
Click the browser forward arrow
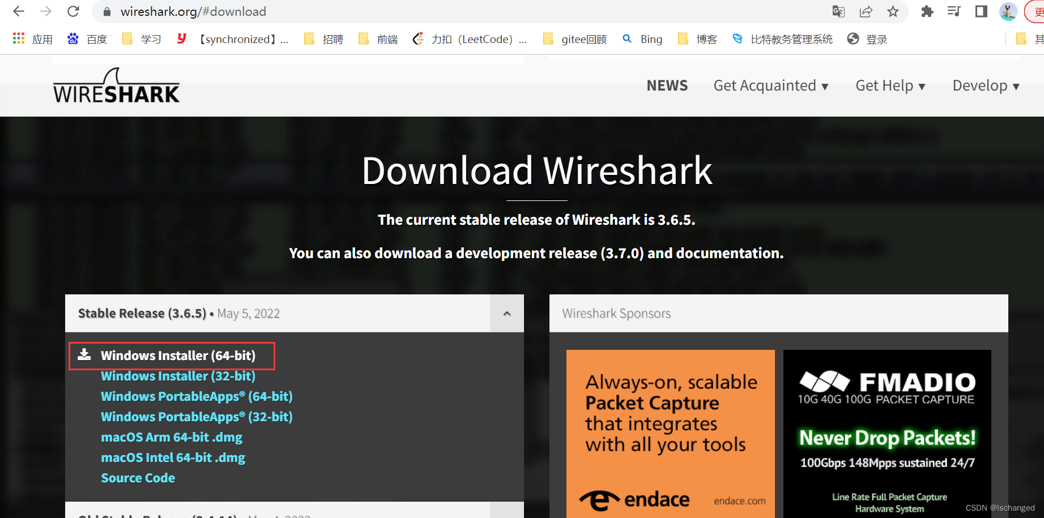coord(46,11)
